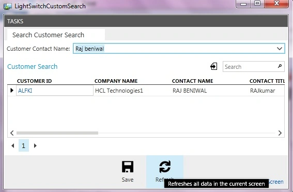The image size is (293, 192).
Task: Go to the previous page arrow
Action: [13, 145]
